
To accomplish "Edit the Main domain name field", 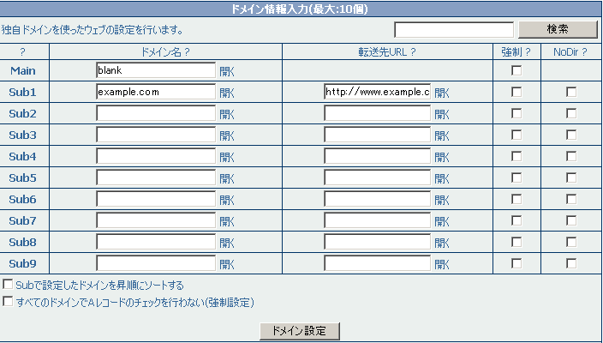I will click(x=156, y=70).
